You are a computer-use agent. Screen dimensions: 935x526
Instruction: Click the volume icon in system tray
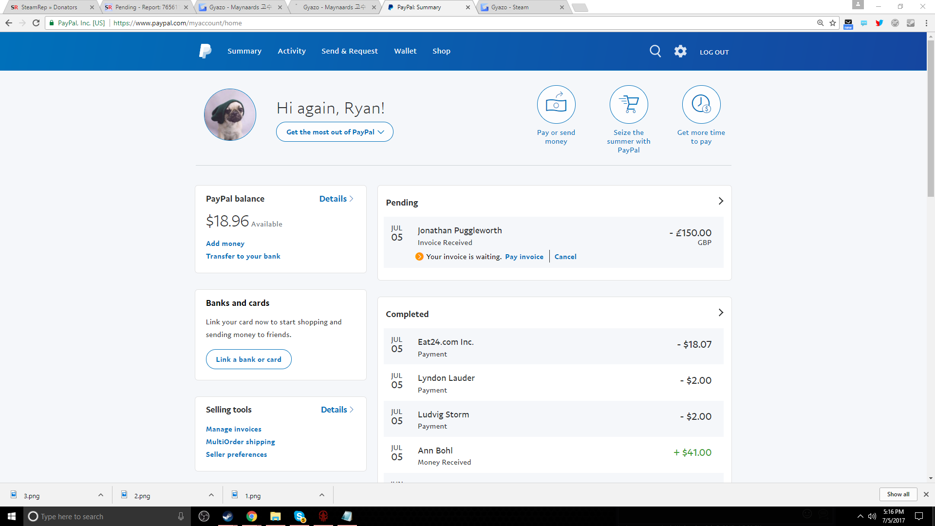[x=872, y=516]
